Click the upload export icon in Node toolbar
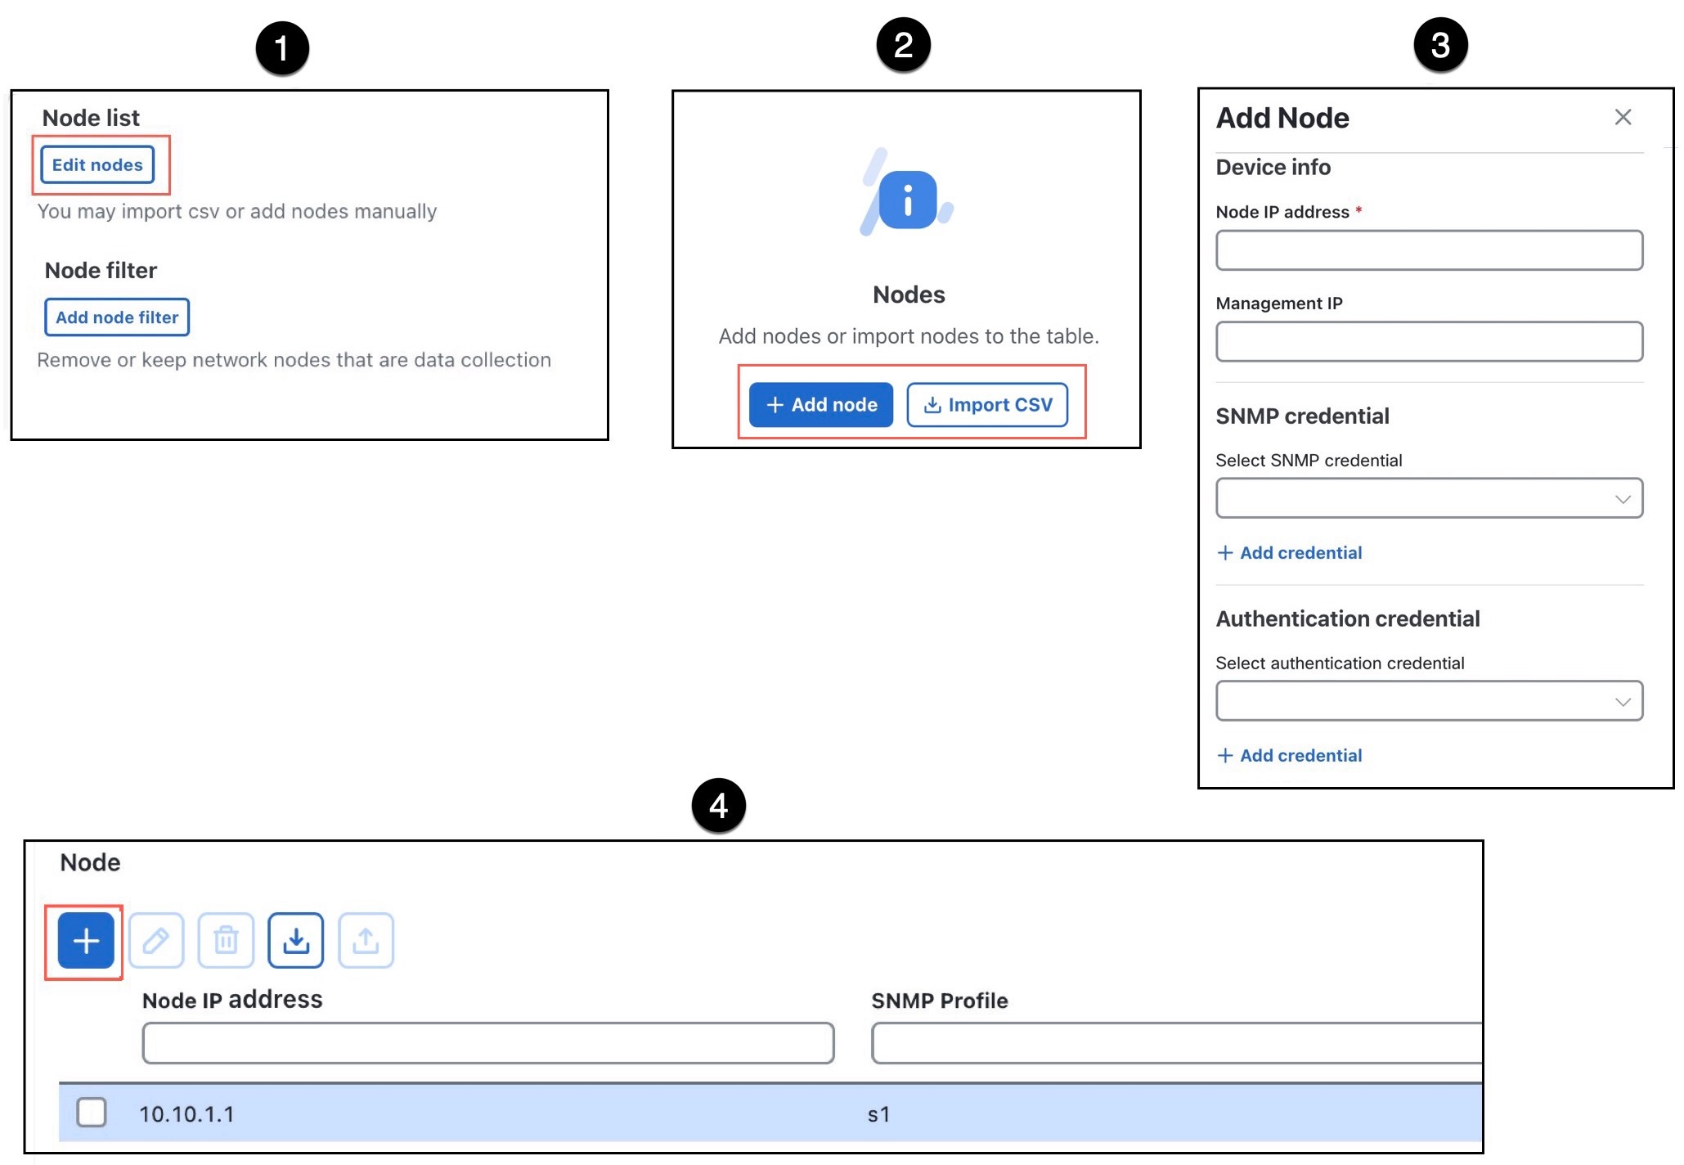Image resolution: width=1684 pixels, height=1165 pixels. pyautogui.click(x=366, y=939)
